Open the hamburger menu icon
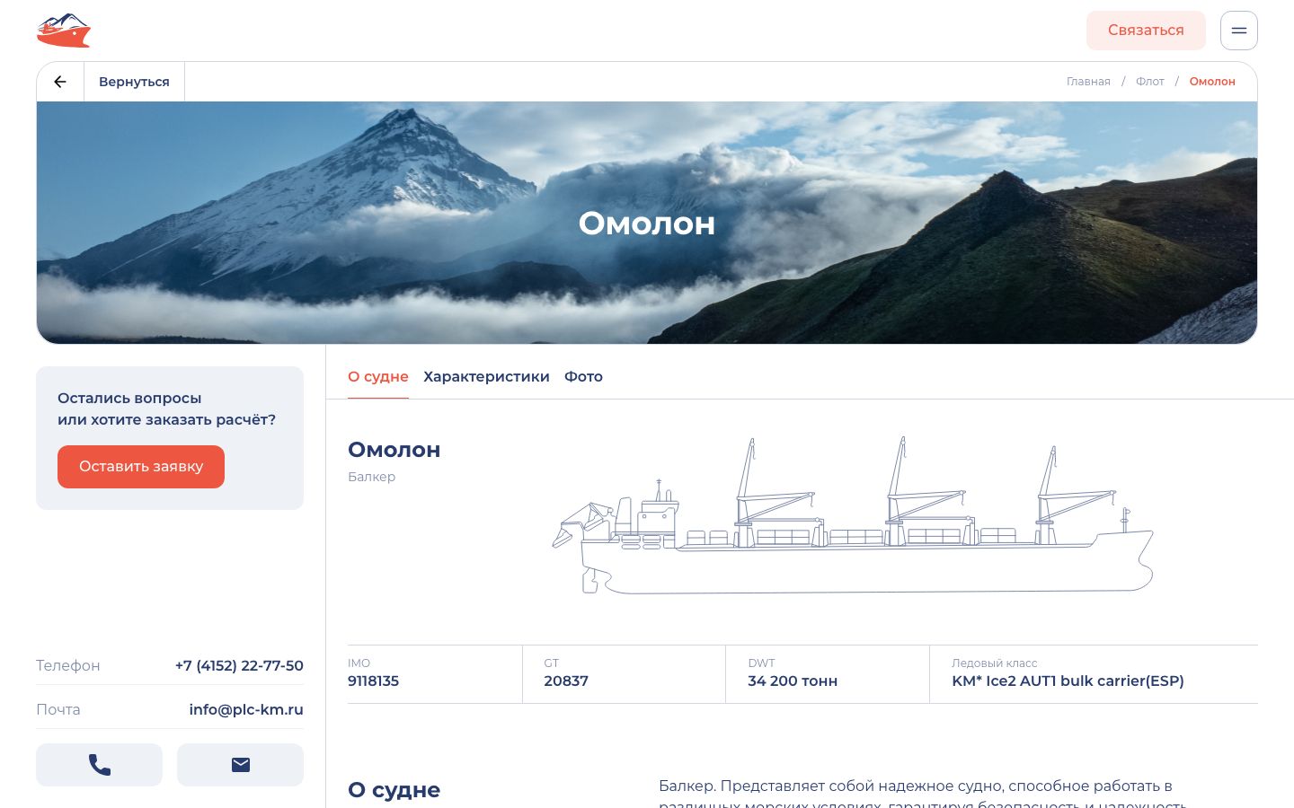 (x=1238, y=31)
